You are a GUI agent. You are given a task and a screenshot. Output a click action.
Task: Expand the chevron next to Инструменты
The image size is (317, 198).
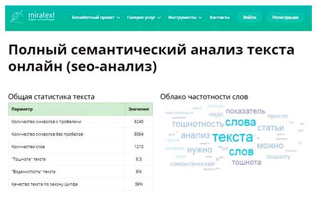200,18
